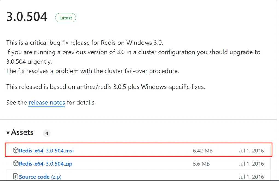This screenshot has height=181, width=279.
Task: Open the release notes link
Action: [x=47, y=103]
